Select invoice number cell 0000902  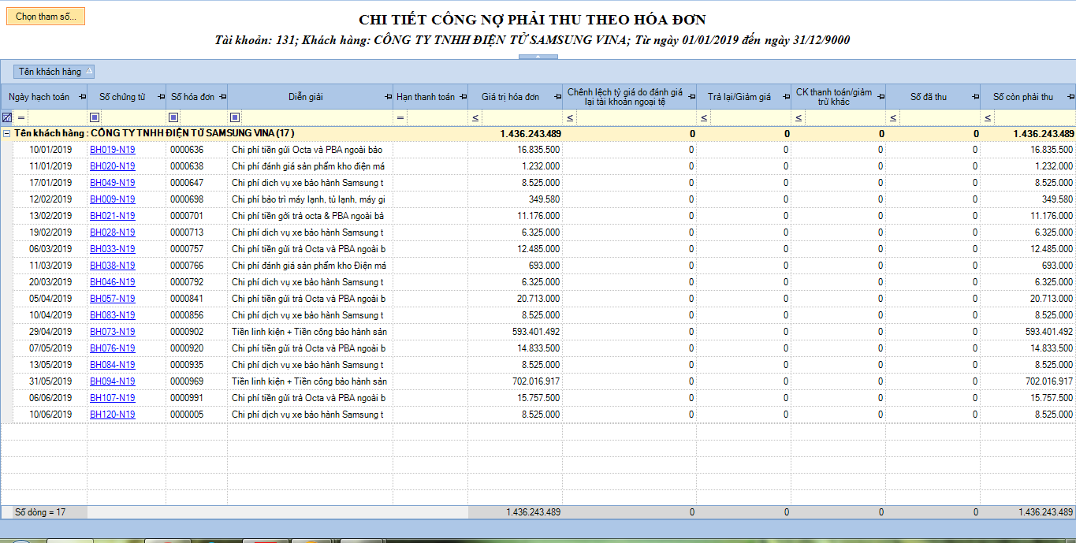[x=196, y=332]
